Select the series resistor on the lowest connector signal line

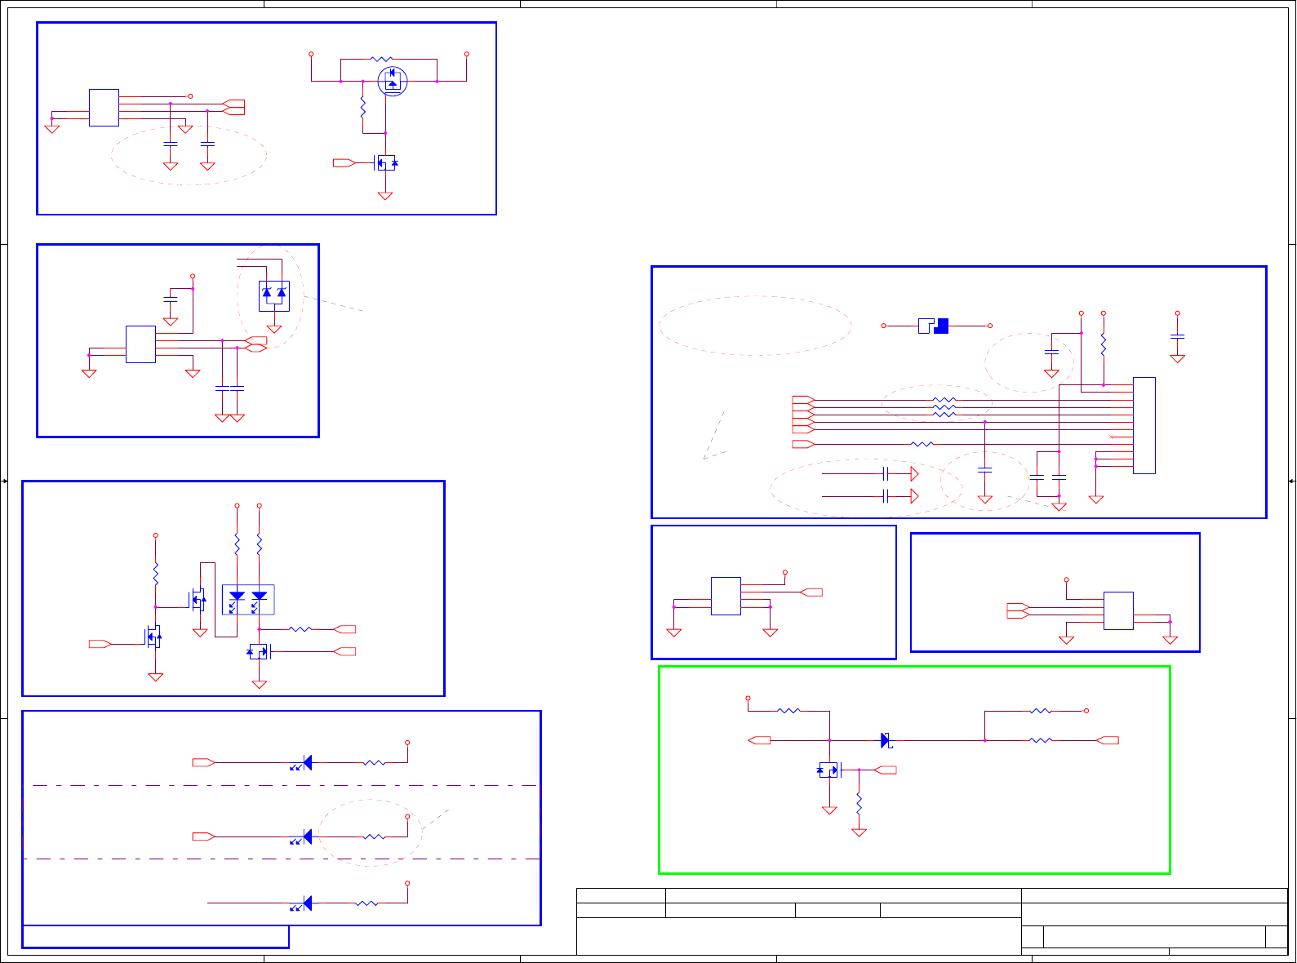click(922, 444)
